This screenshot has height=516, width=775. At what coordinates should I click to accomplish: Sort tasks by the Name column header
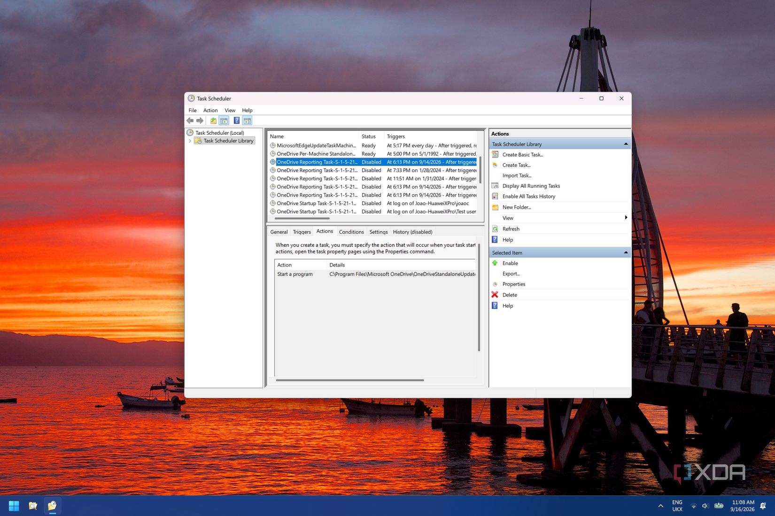pos(313,137)
